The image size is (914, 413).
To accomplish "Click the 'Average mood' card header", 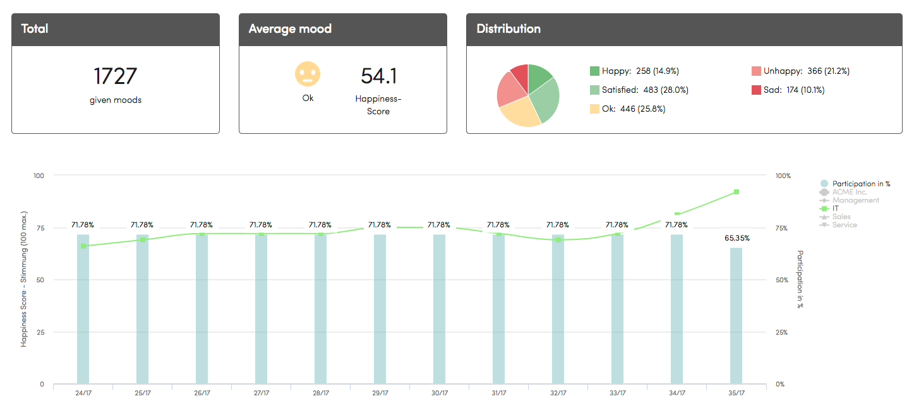I will [343, 29].
